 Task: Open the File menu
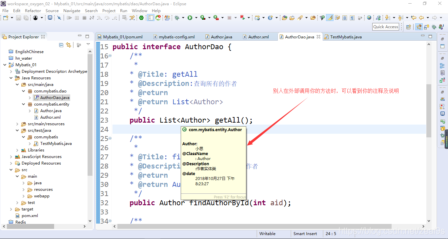pos(6,10)
